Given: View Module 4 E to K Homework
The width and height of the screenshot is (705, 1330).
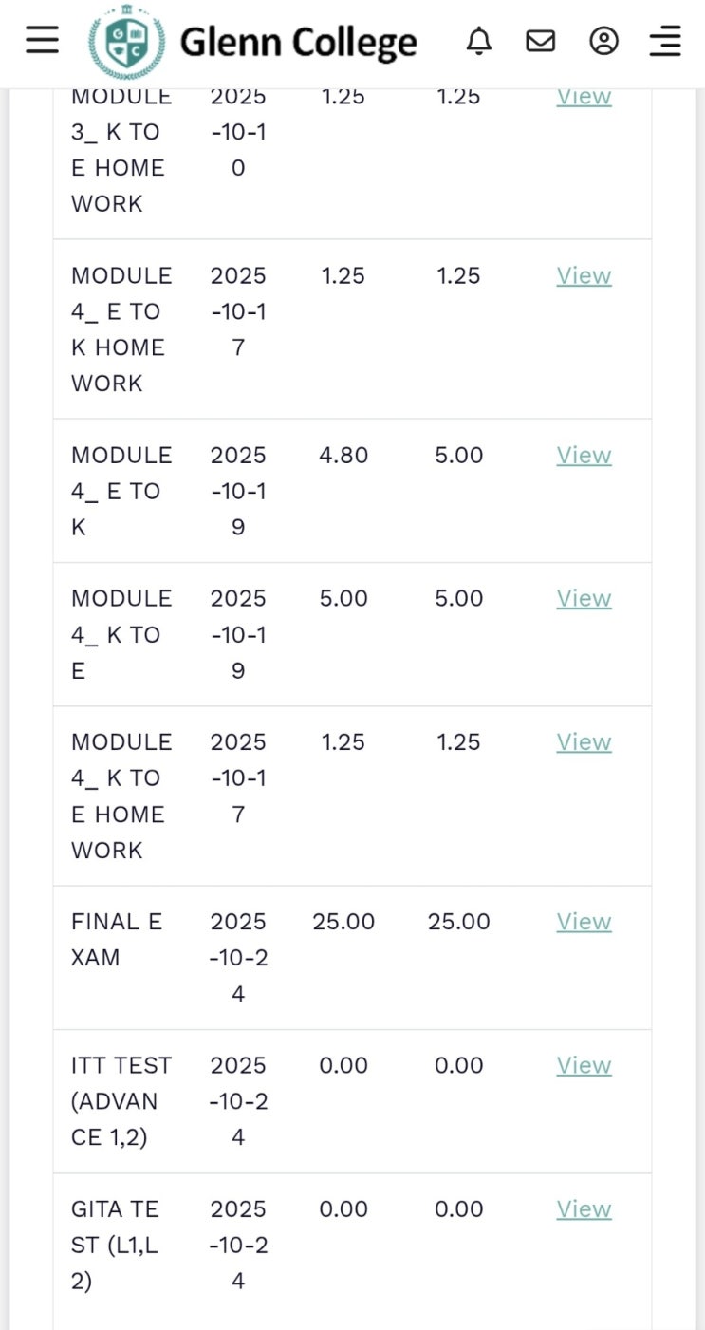Looking at the screenshot, I should pyautogui.click(x=584, y=275).
